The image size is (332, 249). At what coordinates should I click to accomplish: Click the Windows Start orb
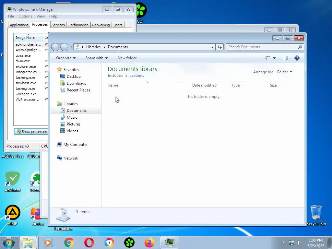point(9,243)
